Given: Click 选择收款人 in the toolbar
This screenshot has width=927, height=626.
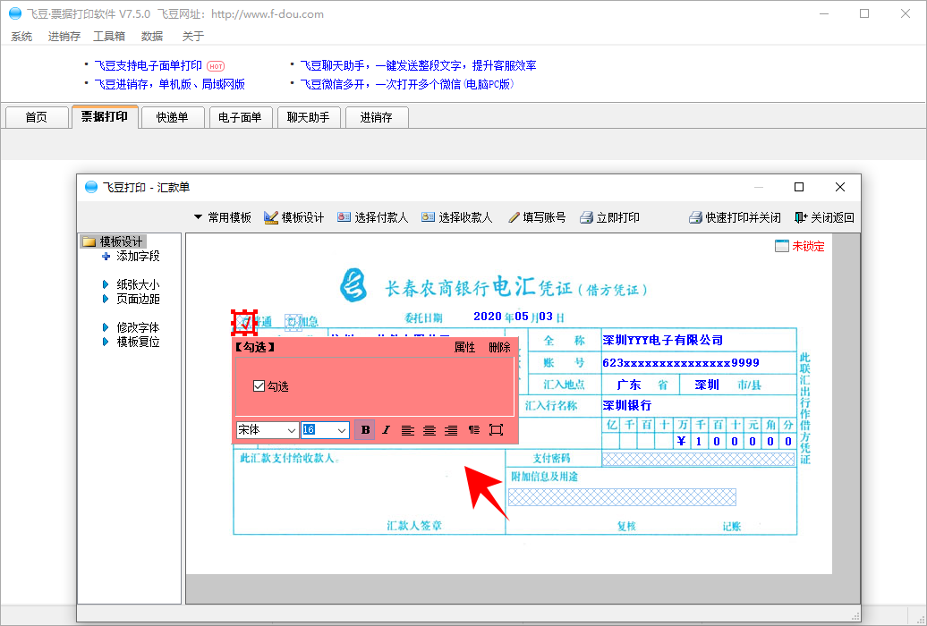Looking at the screenshot, I should (x=456, y=217).
